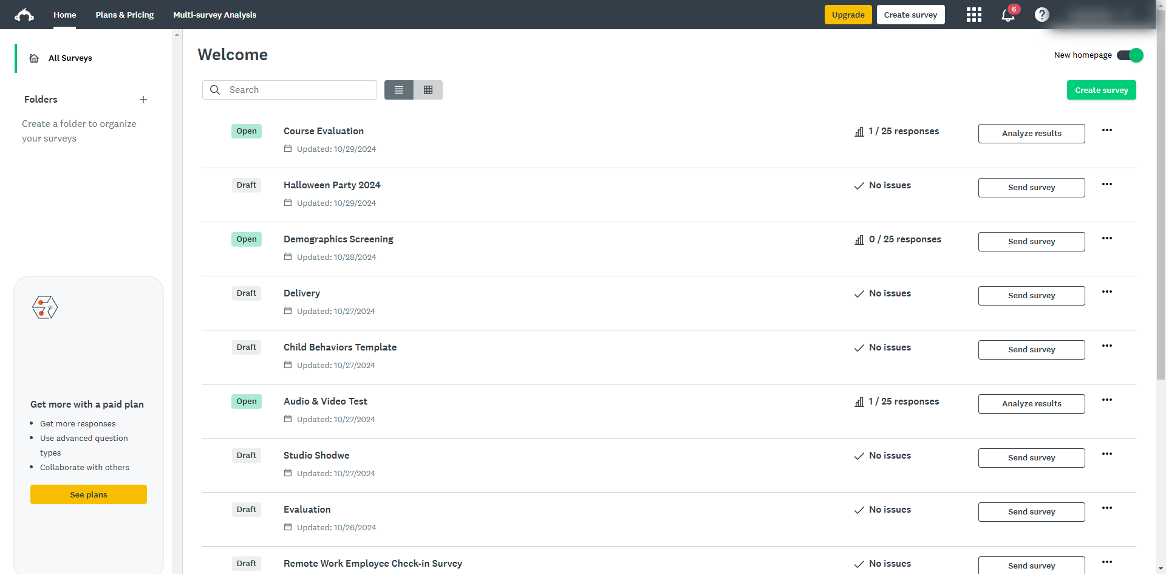Viewport: 1166px width, 574px height.
Task: Click responses chart icon for Demographics Screening
Action: pos(859,240)
